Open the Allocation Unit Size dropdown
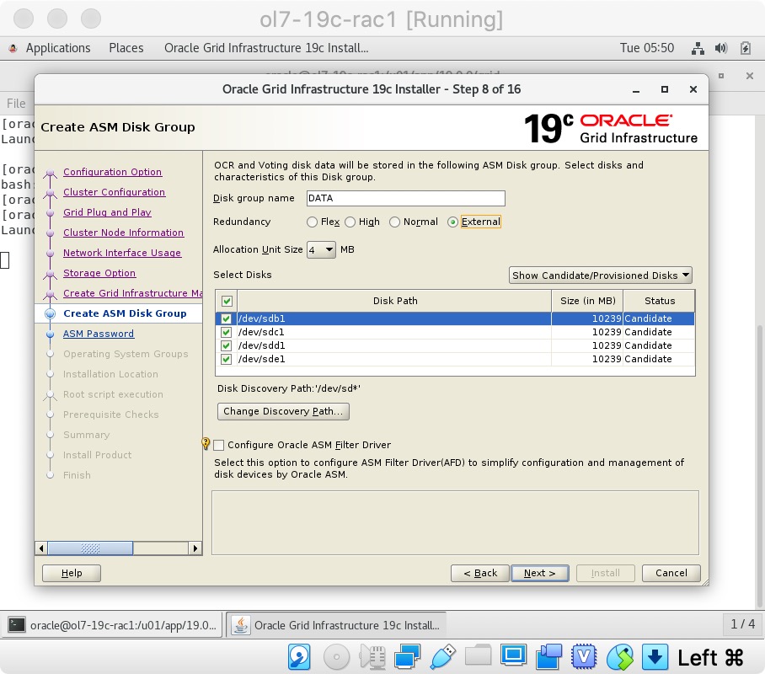The width and height of the screenshot is (765, 674). pyautogui.click(x=321, y=250)
